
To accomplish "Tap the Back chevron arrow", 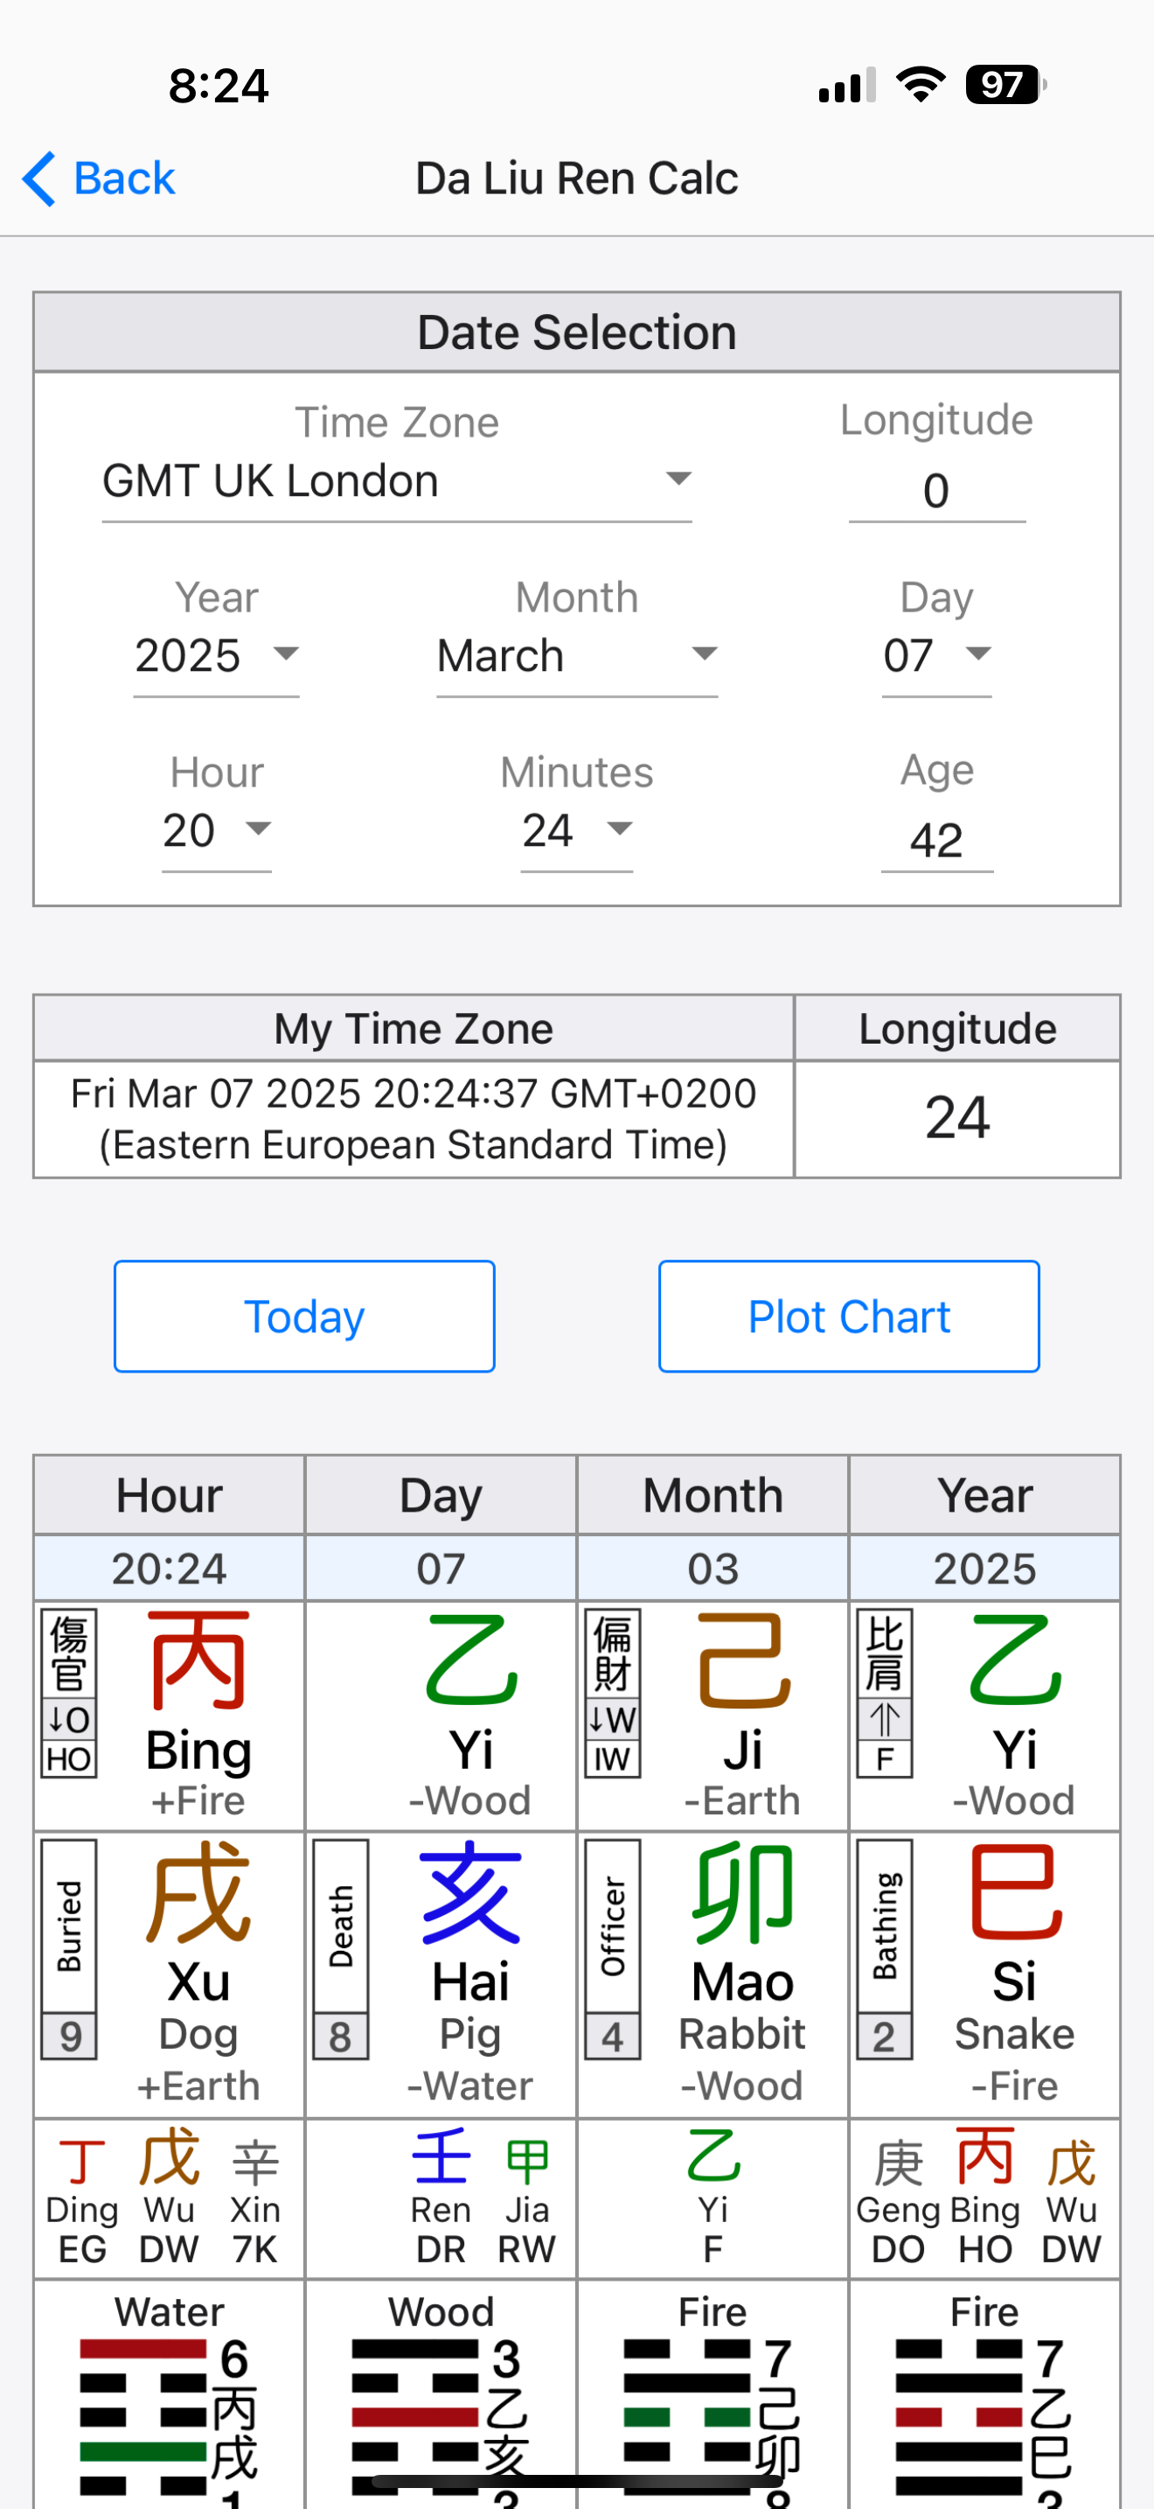I will coord(39,179).
